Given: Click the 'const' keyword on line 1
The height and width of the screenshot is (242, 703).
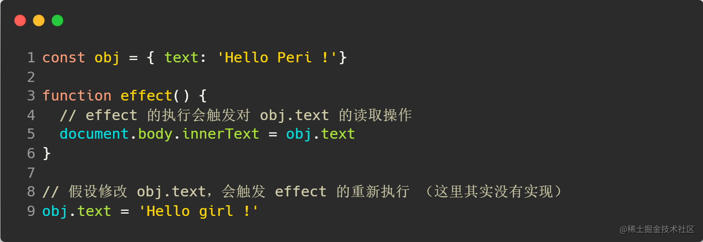Looking at the screenshot, I should click(63, 58).
